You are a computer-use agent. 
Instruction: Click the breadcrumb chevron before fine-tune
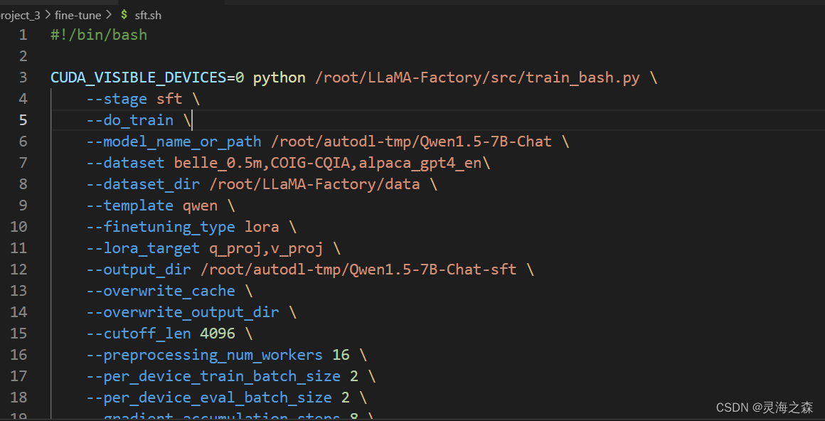48,15
